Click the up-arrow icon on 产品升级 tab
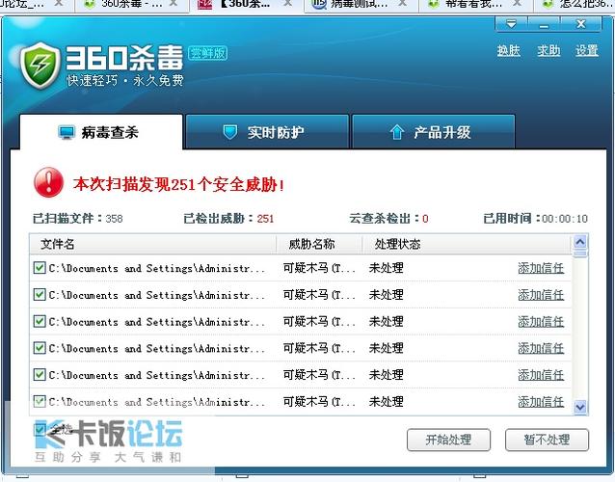This screenshot has width=615, height=482. point(397,132)
